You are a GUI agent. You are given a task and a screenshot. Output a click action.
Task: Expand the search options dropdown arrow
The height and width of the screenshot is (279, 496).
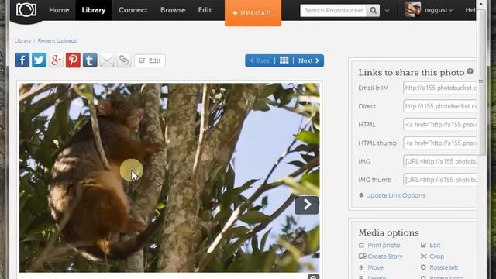(387, 10)
